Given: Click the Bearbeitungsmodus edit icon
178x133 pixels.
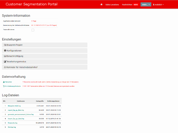Looking at the screenshot, I should point(5,62).
